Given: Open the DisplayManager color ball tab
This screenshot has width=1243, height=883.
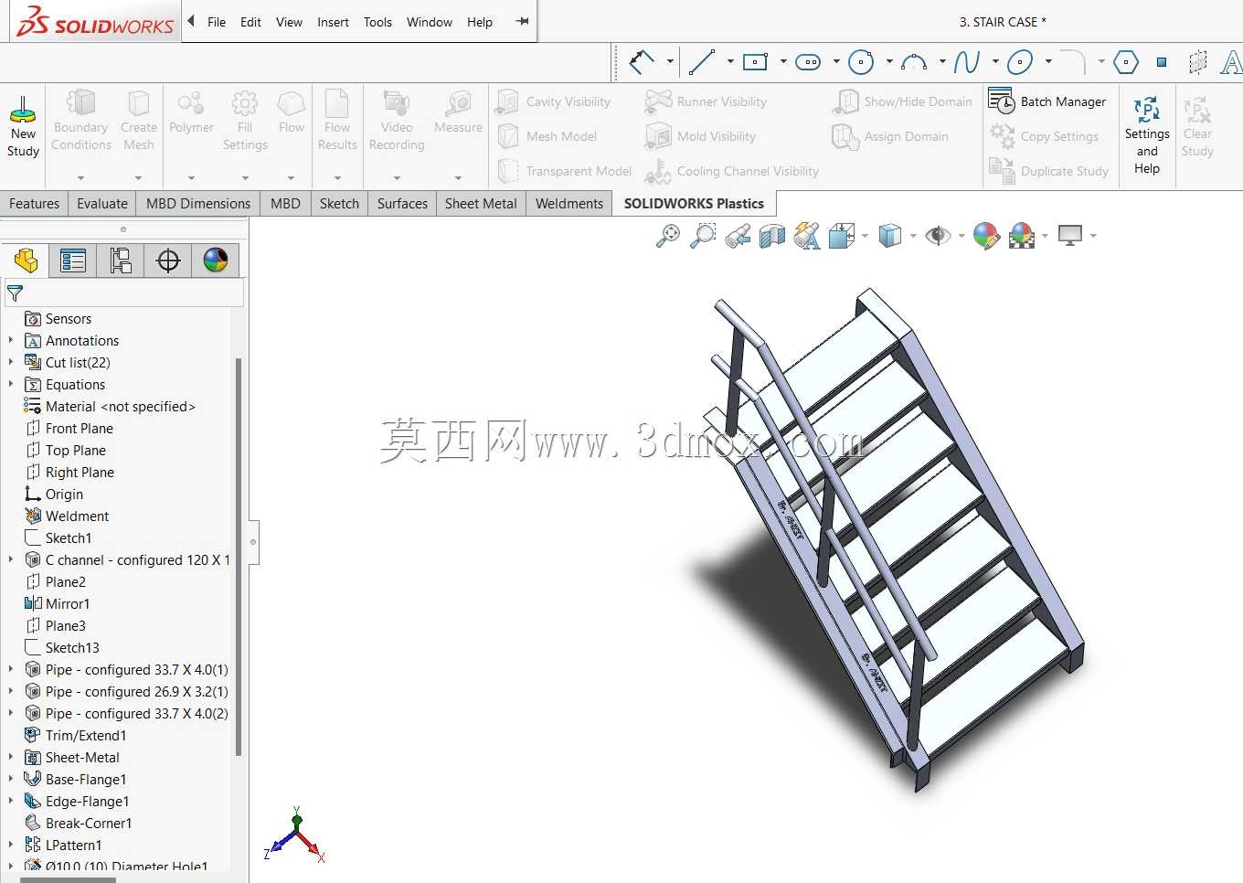Looking at the screenshot, I should [x=216, y=261].
